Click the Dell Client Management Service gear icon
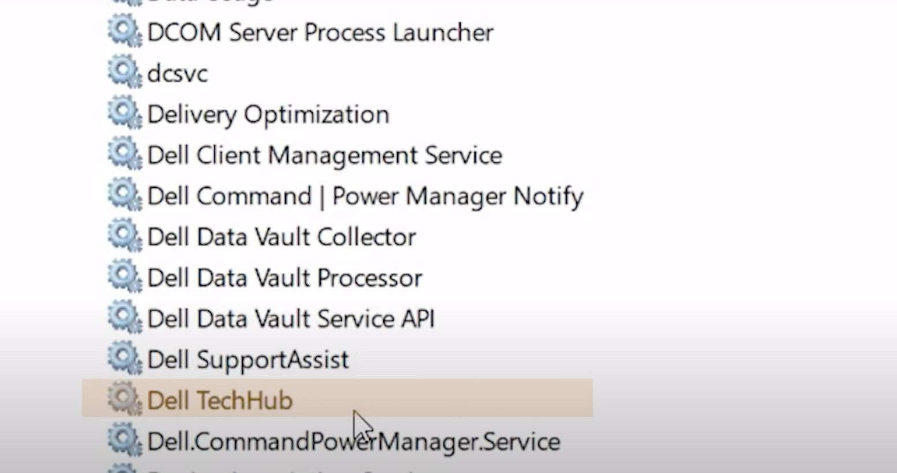The image size is (897, 473). coord(124,155)
